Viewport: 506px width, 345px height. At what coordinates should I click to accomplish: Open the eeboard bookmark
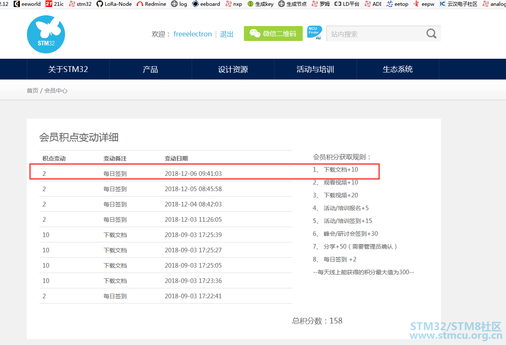click(206, 4)
